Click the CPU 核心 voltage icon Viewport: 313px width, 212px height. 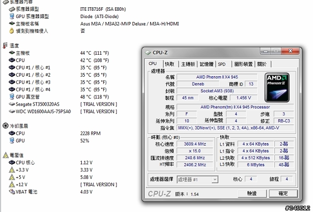[12, 162]
